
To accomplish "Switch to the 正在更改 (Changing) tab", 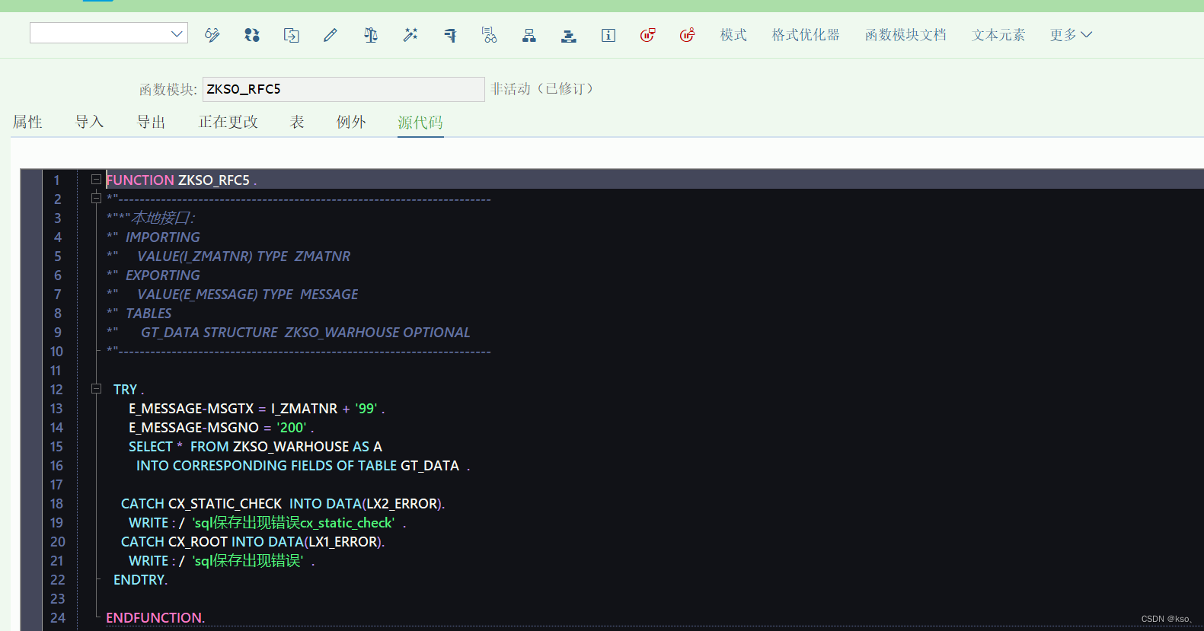I will (x=228, y=122).
